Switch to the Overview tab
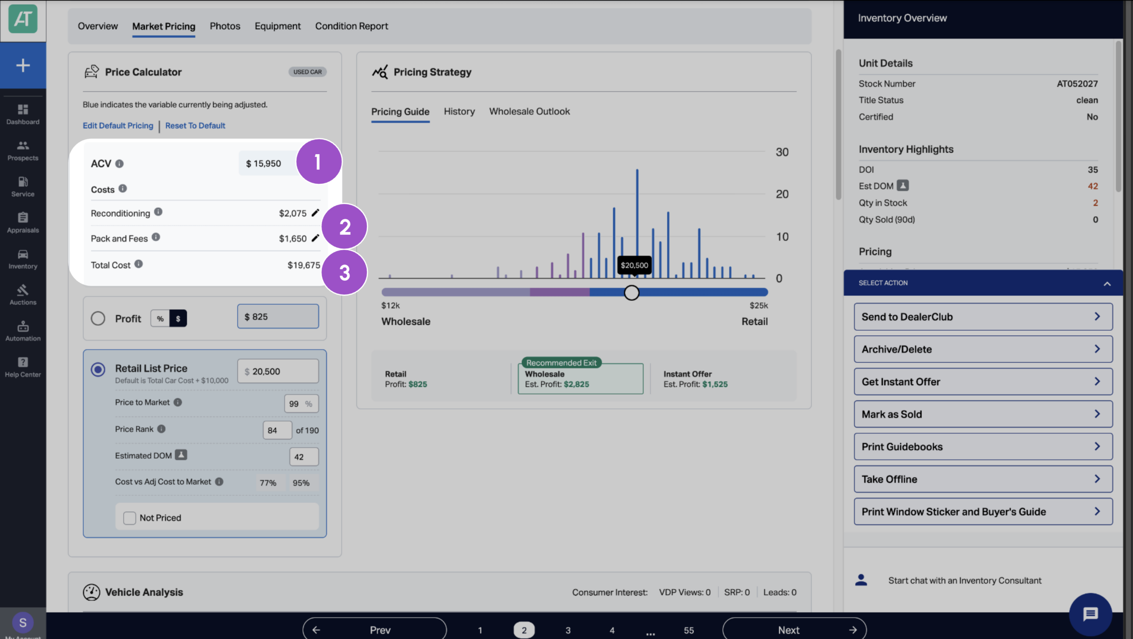The image size is (1133, 639). [98, 26]
